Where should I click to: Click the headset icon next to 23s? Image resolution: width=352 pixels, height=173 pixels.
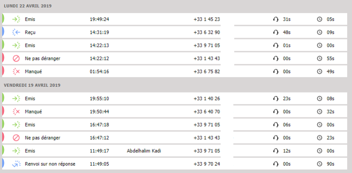tap(275, 99)
